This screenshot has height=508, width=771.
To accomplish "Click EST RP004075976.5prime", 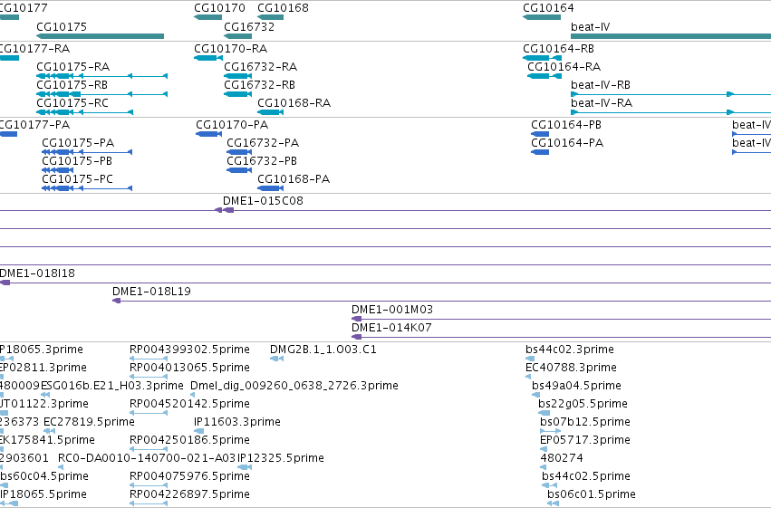I will pyautogui.click(x=149, y=486).
